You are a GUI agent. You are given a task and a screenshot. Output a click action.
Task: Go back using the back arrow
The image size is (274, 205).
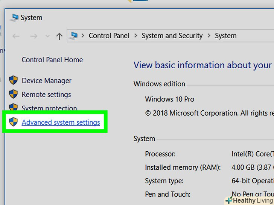pos(16,36)
